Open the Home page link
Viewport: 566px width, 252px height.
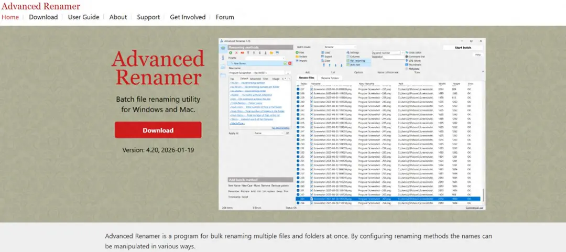tap(10, 17)
